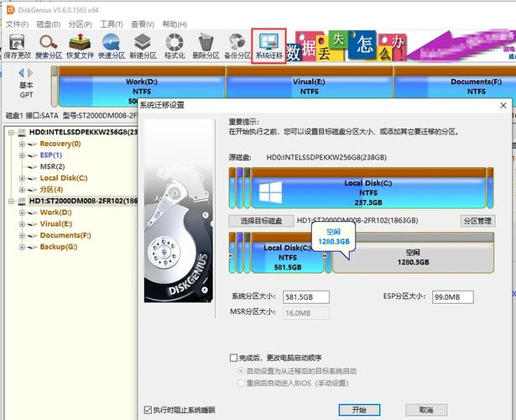Screen dimensions: 516x420
Task: Open the View (查看) menu
Action: (x=143, y=24)
